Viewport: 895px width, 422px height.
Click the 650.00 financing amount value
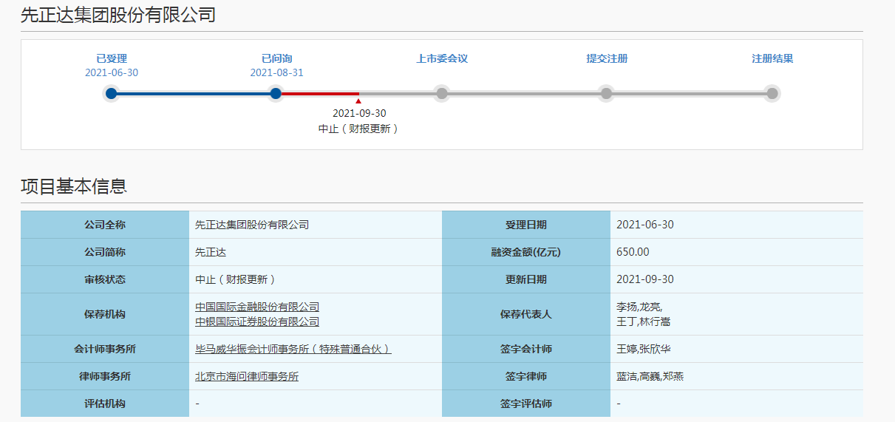coord(633,252)
